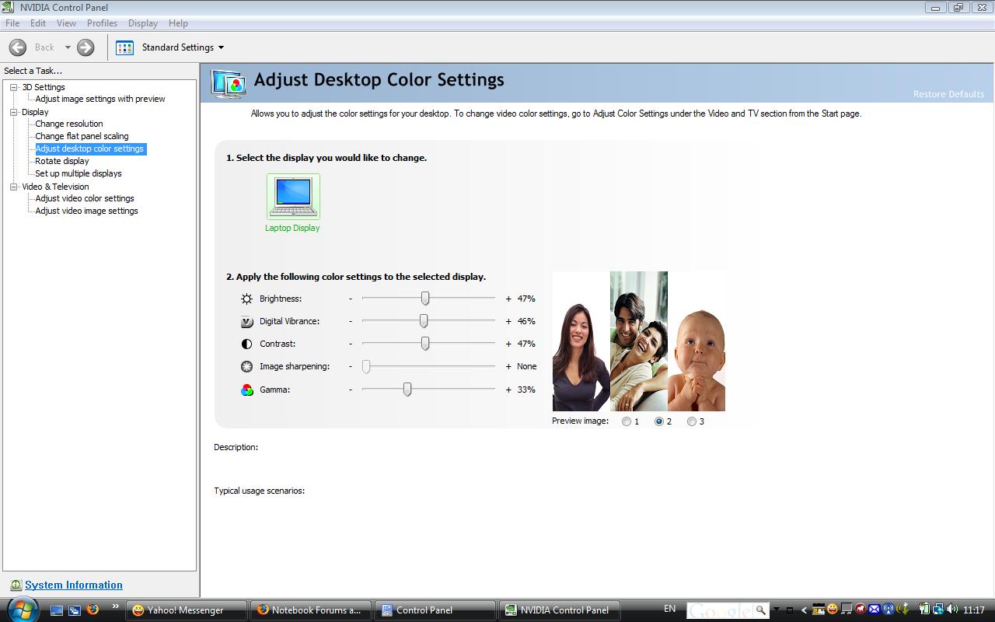The height and width of the screenshot is (622, 995).
Task: Switch to Notebook Forums taskbar button
Action: point(310,610)
